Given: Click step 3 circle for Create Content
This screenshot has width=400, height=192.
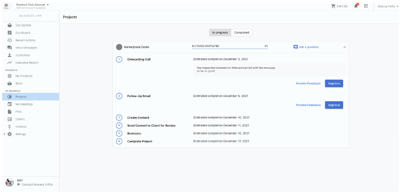Looking at the screenshot, I should pyautogui.click(x=119, y=117).
